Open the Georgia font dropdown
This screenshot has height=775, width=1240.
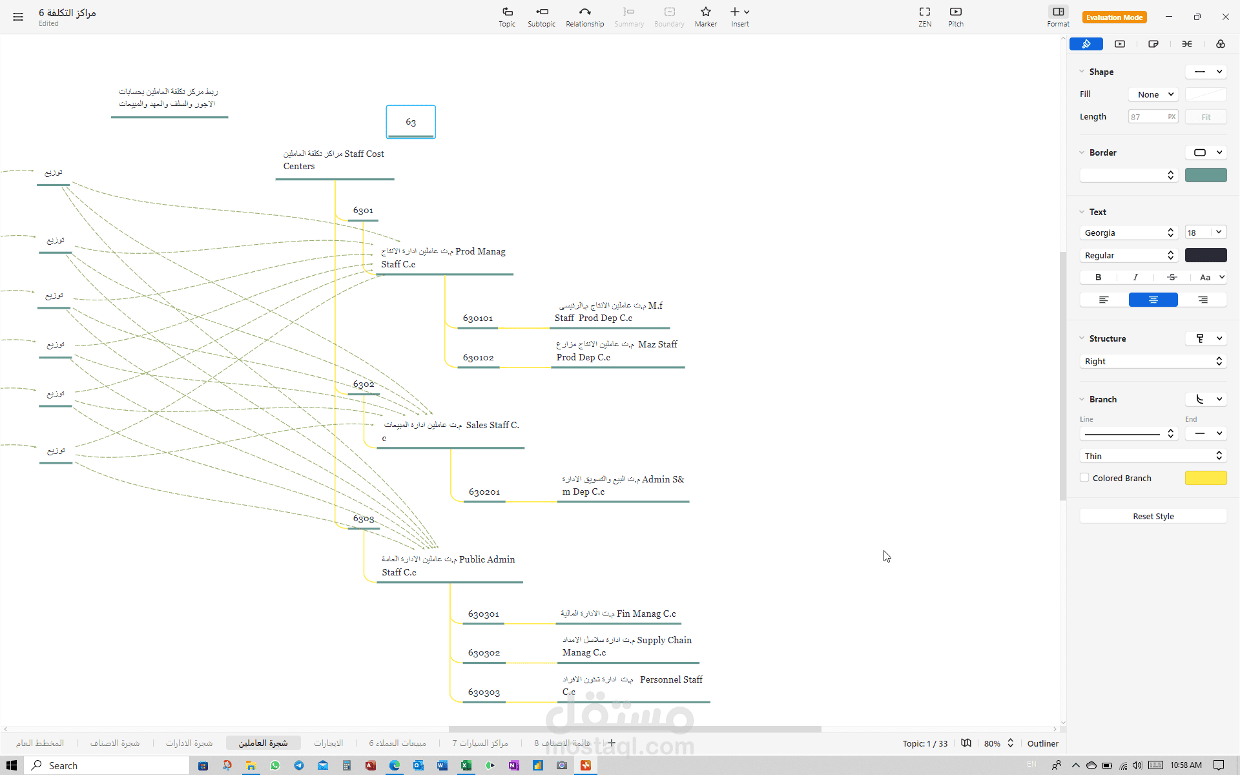tap(1128, 232)
